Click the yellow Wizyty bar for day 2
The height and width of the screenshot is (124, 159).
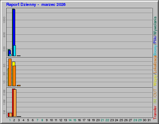pos(14,64)
